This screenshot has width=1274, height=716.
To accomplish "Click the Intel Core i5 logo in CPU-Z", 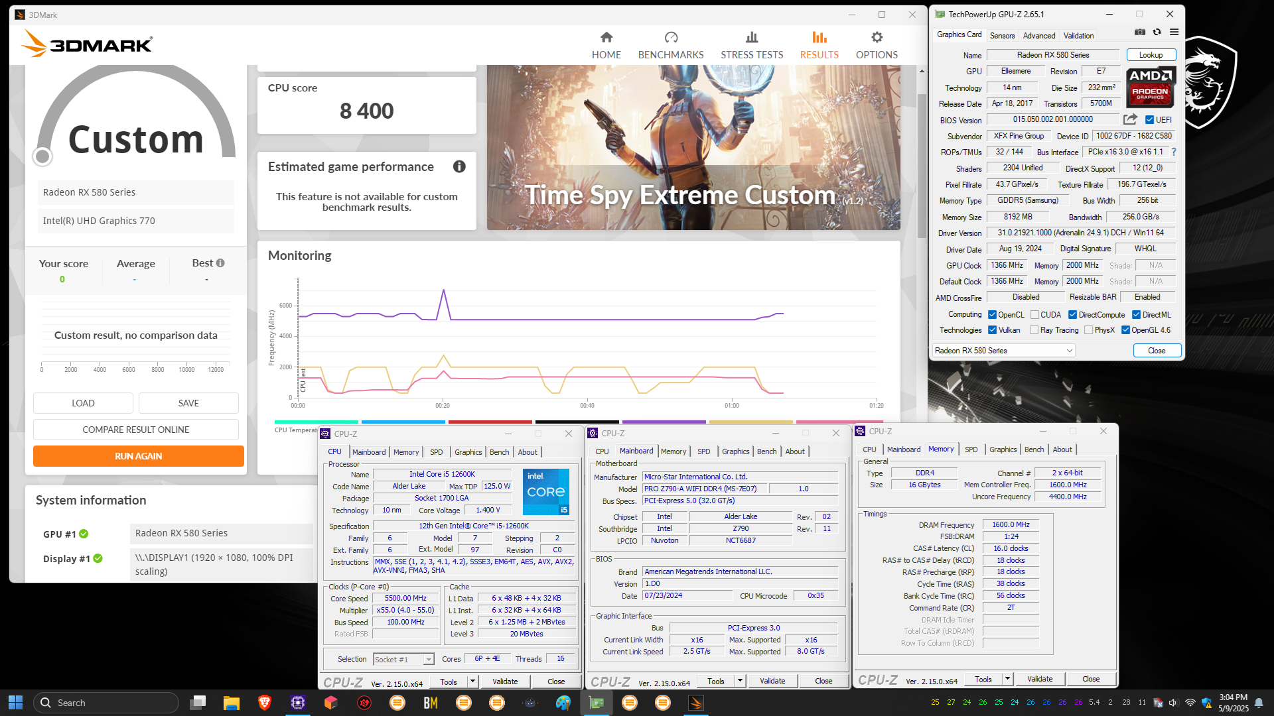I will [x=546, y=492].
